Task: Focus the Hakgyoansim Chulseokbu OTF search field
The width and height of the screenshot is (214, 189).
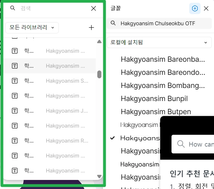Action: click(159, 23)
